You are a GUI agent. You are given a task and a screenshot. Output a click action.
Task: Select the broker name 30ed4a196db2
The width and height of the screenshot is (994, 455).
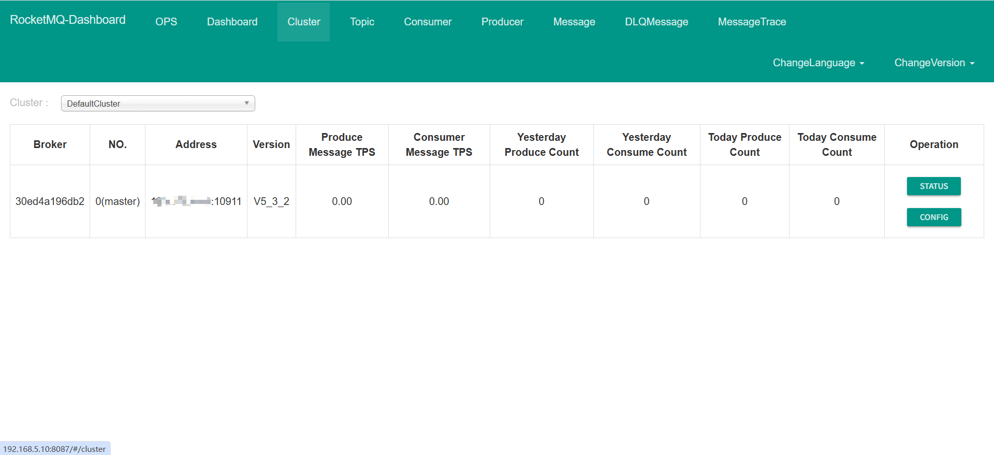coord(50,201)
